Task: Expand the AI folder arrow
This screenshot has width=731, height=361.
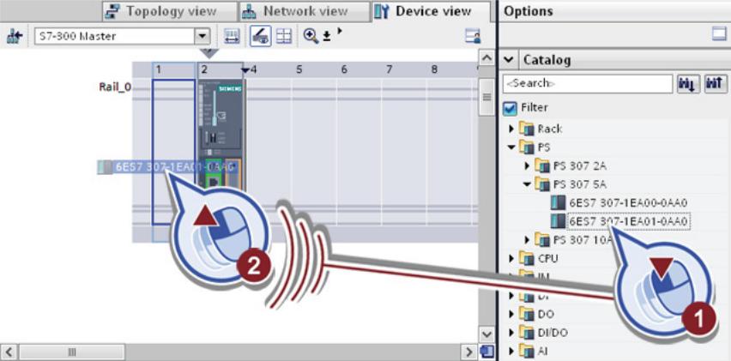Action: 511,352
